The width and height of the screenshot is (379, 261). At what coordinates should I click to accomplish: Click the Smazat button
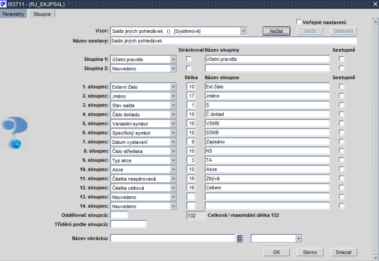coord(343,252)
